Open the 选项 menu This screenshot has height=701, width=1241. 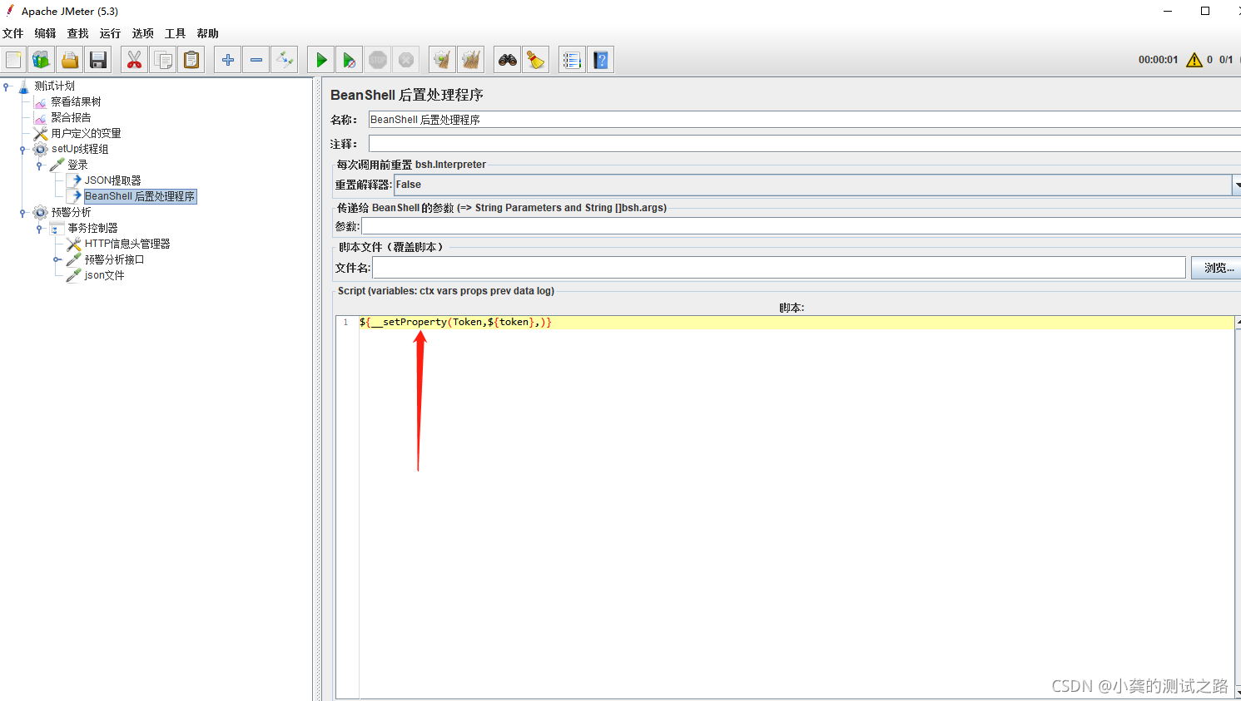(x=143, y=33)
